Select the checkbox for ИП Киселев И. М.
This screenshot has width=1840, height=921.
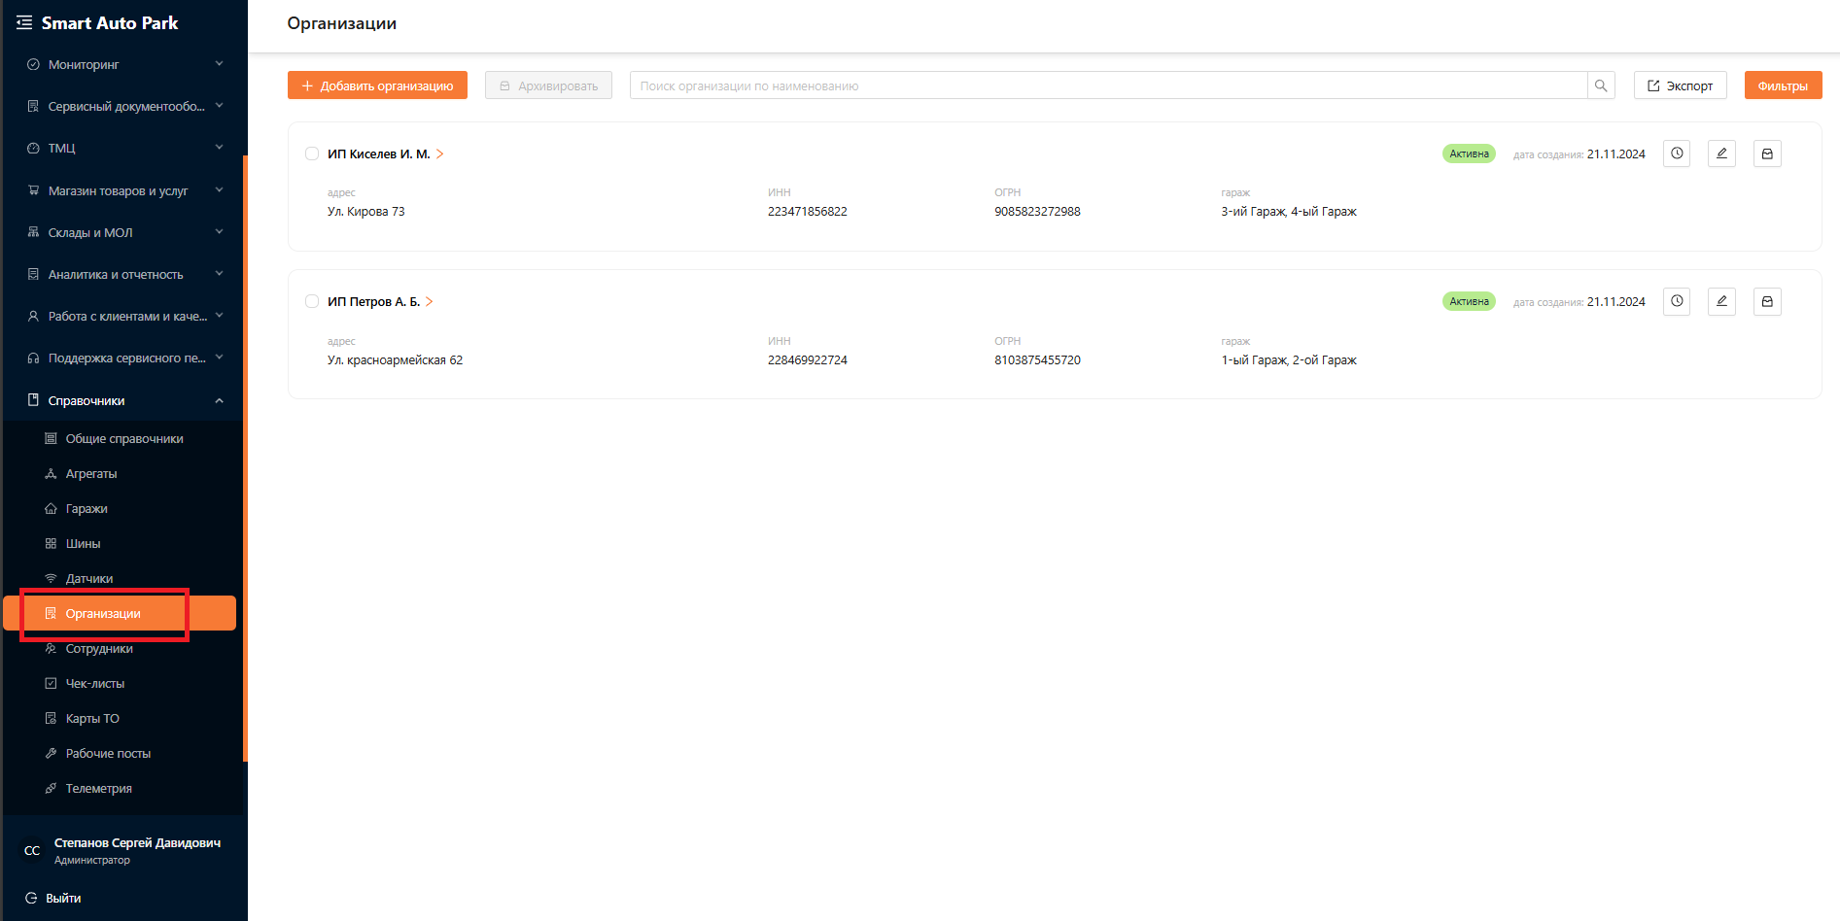312,153
